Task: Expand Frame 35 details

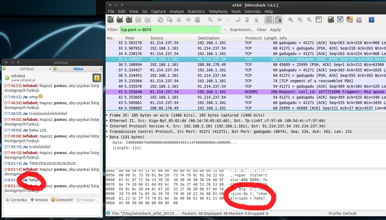Action: point(107,115)
